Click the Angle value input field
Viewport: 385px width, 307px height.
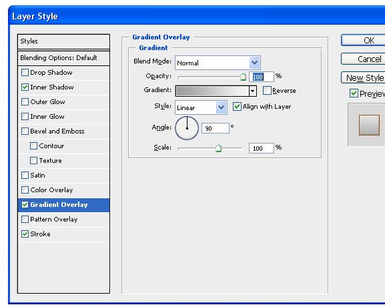tap(216, 128)
